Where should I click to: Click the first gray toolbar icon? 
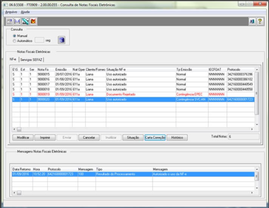pyautogui.click(x=9, y=21)
